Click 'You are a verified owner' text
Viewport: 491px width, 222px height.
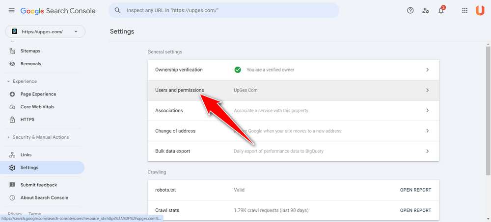pos(270,70)
